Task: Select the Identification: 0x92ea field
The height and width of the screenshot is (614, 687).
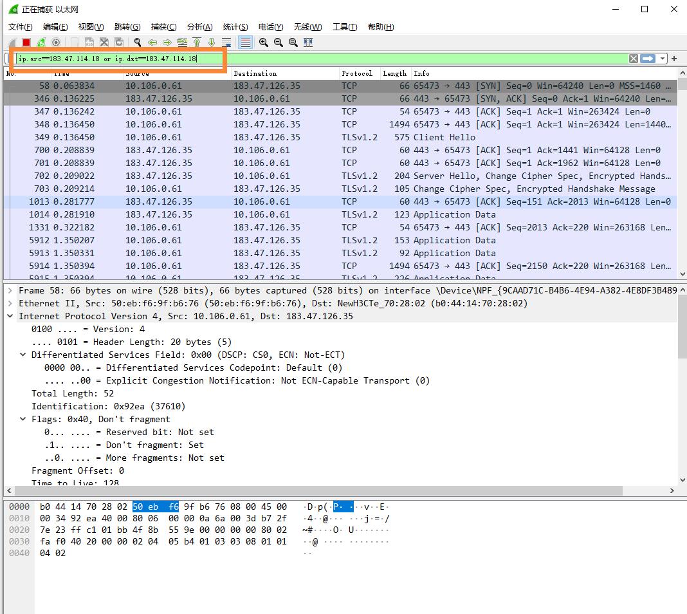Action: point(109,406)
